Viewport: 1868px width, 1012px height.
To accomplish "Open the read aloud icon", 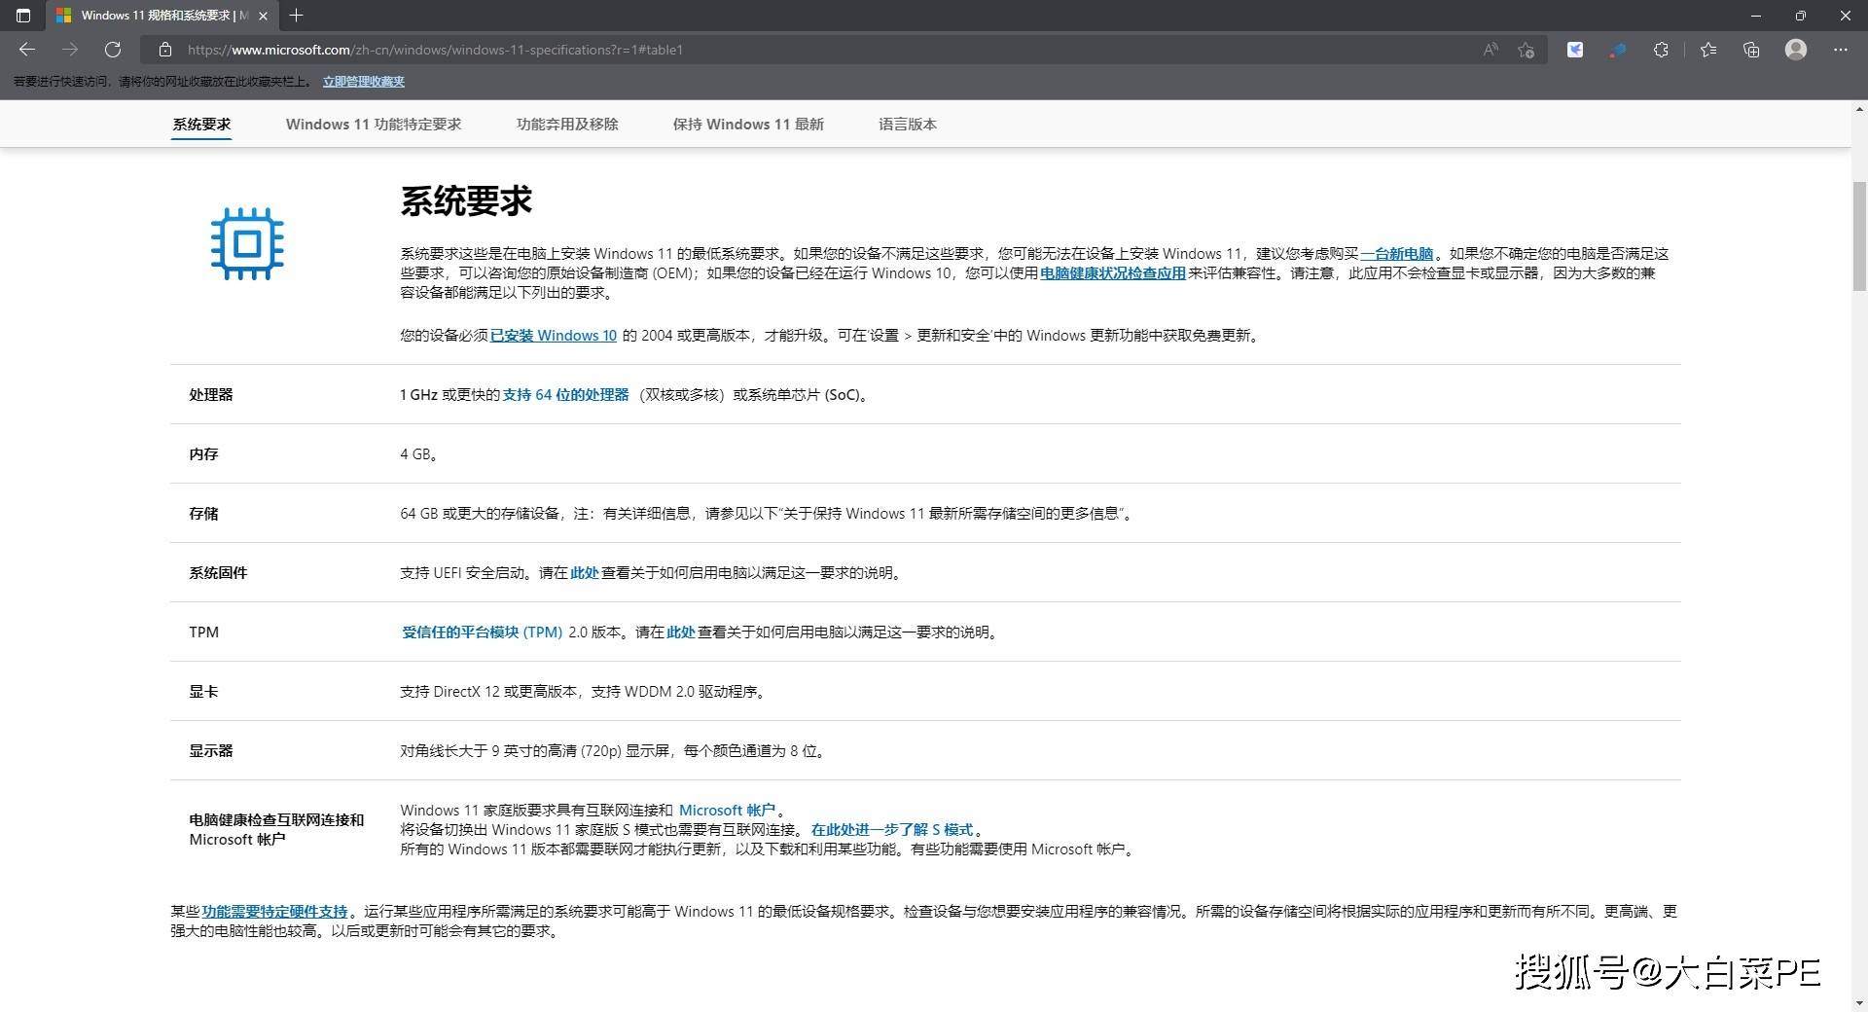I will pos(1491,50).
